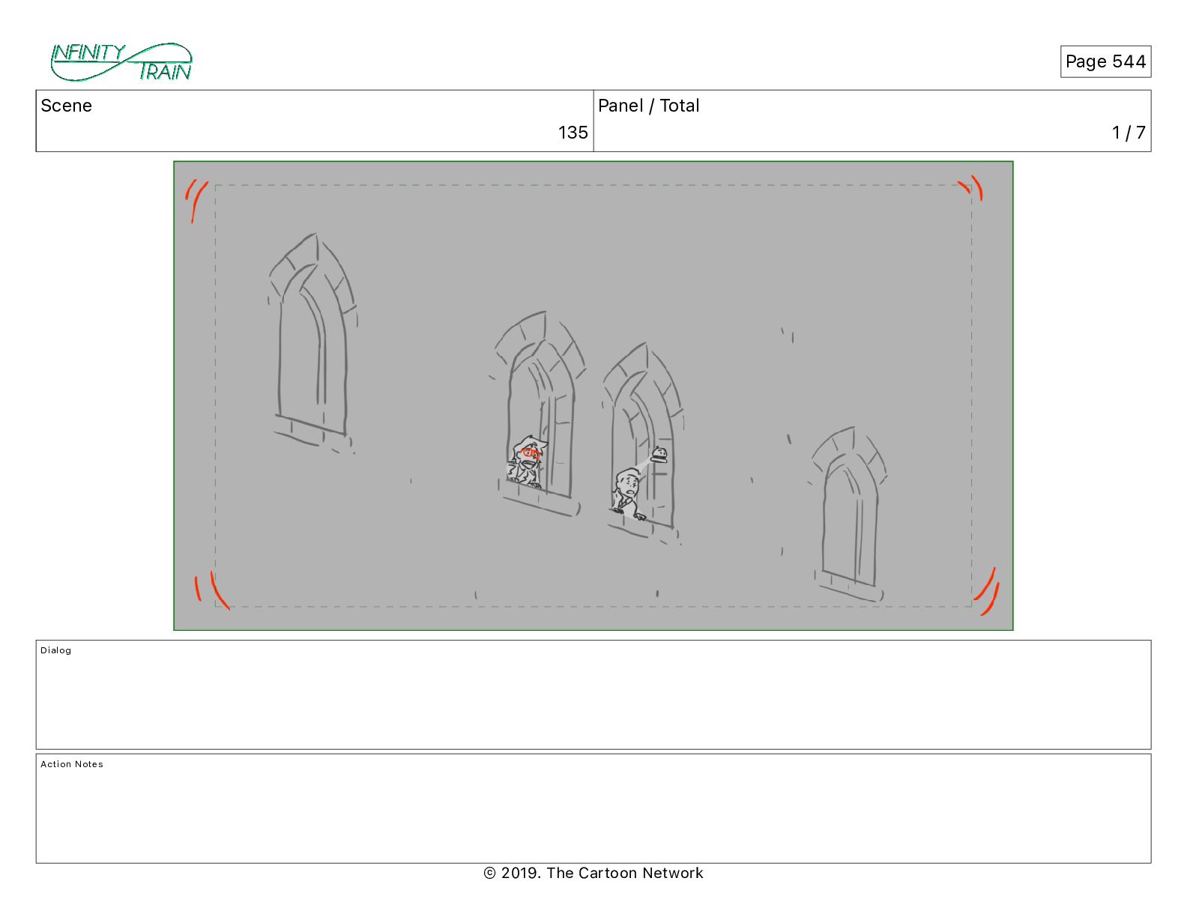Click the storyboard panel drawing
The height and width of the screenshot is (917, 1187).
point(593,396)
